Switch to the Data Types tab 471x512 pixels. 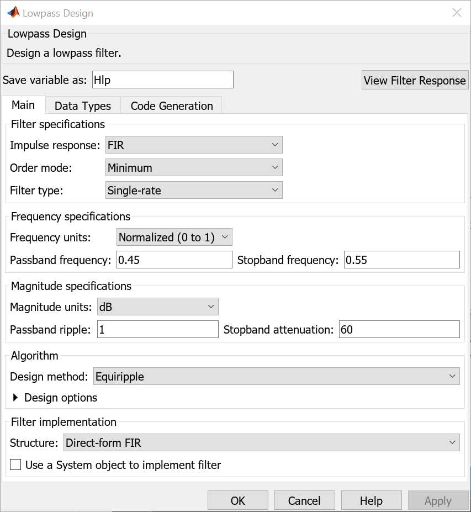83,106
